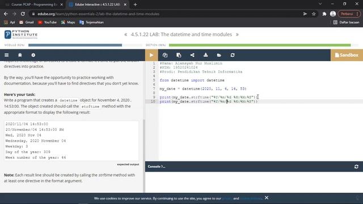363x204 pixels.
Task: Open the Gmail bookmark
Action: [x=27, y=22]
